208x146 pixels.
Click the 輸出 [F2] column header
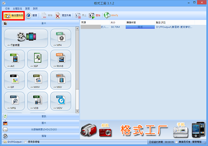pos(175,22)
